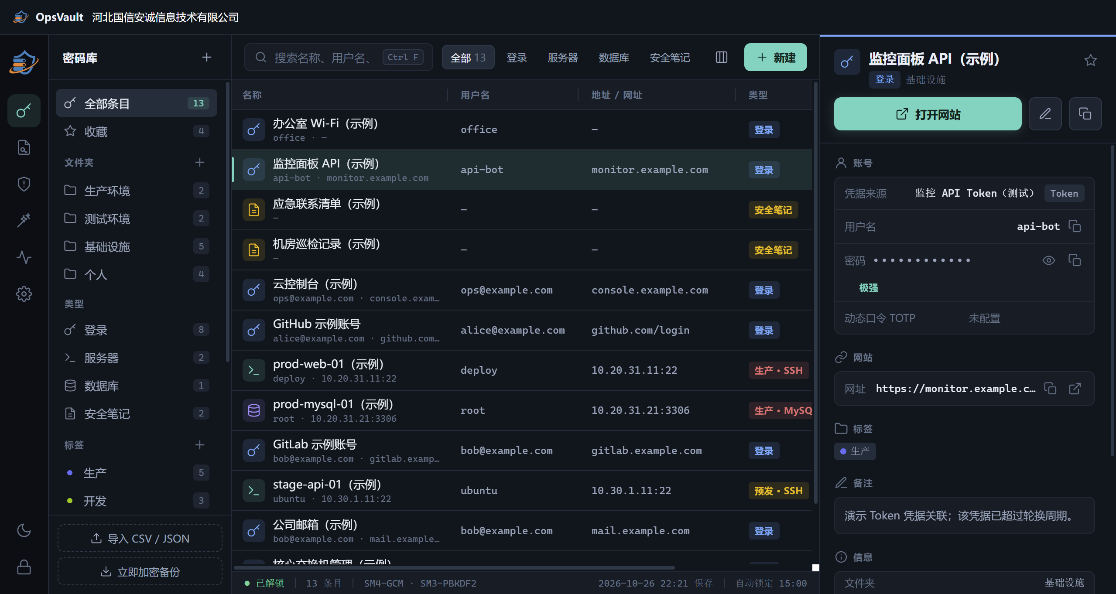Viewport: 1116px width, 594px height.
Task: Filter by 安全笔记 type in sidebar
Action: pos(137,413)
